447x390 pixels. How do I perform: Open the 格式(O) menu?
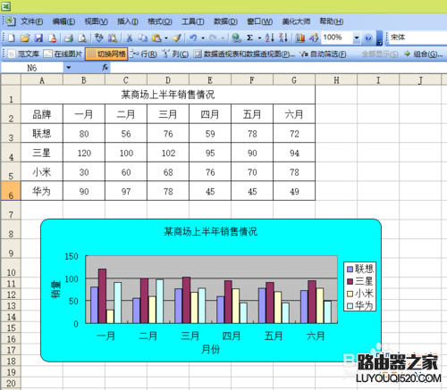click(x=160, y=21)
